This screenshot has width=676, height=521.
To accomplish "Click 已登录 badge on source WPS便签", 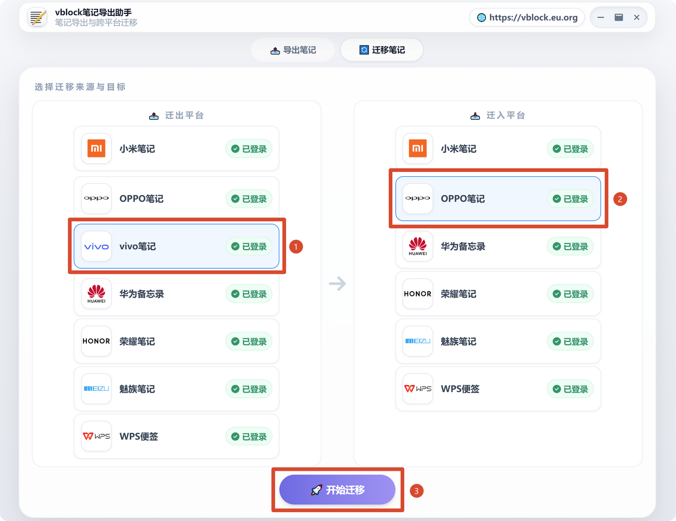I will coord(249,436).
